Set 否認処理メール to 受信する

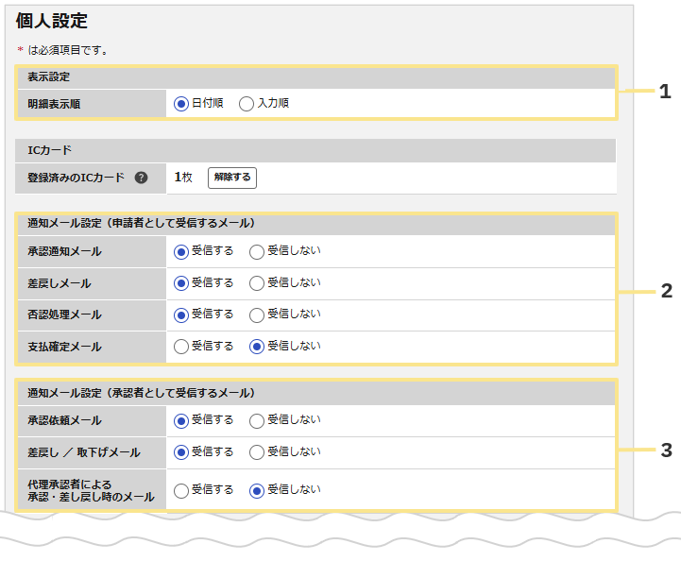click(x=181, y=314)
